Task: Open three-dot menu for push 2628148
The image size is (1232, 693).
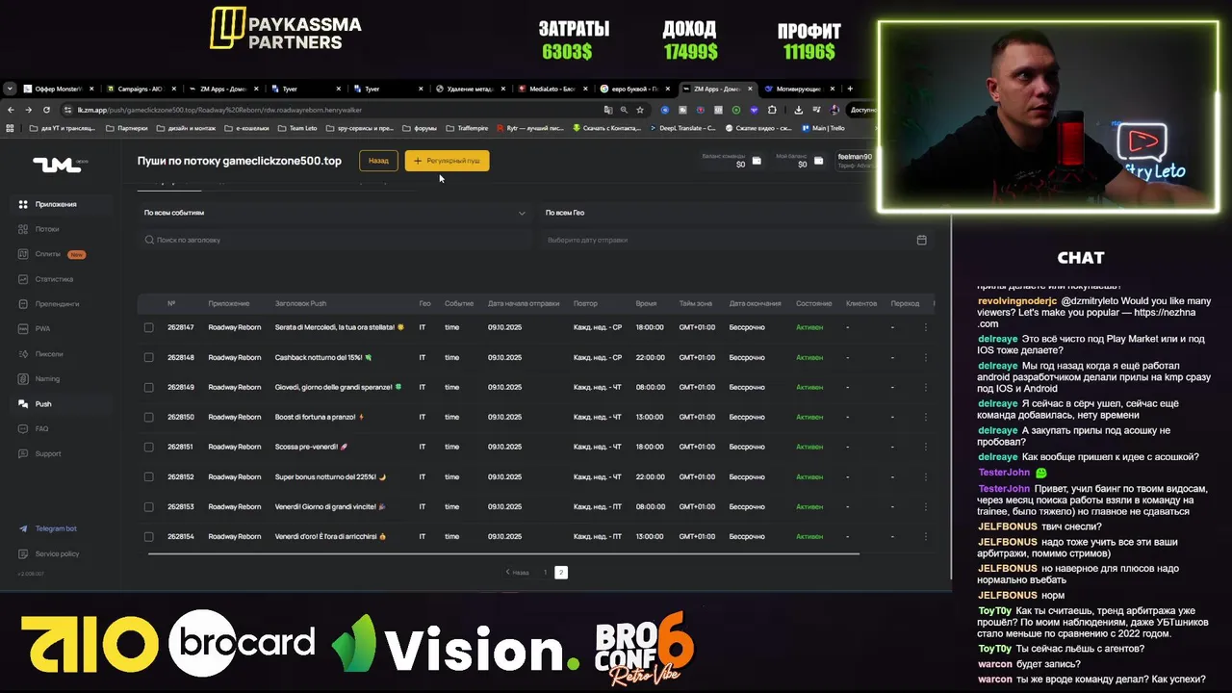Action: (926, 357)
